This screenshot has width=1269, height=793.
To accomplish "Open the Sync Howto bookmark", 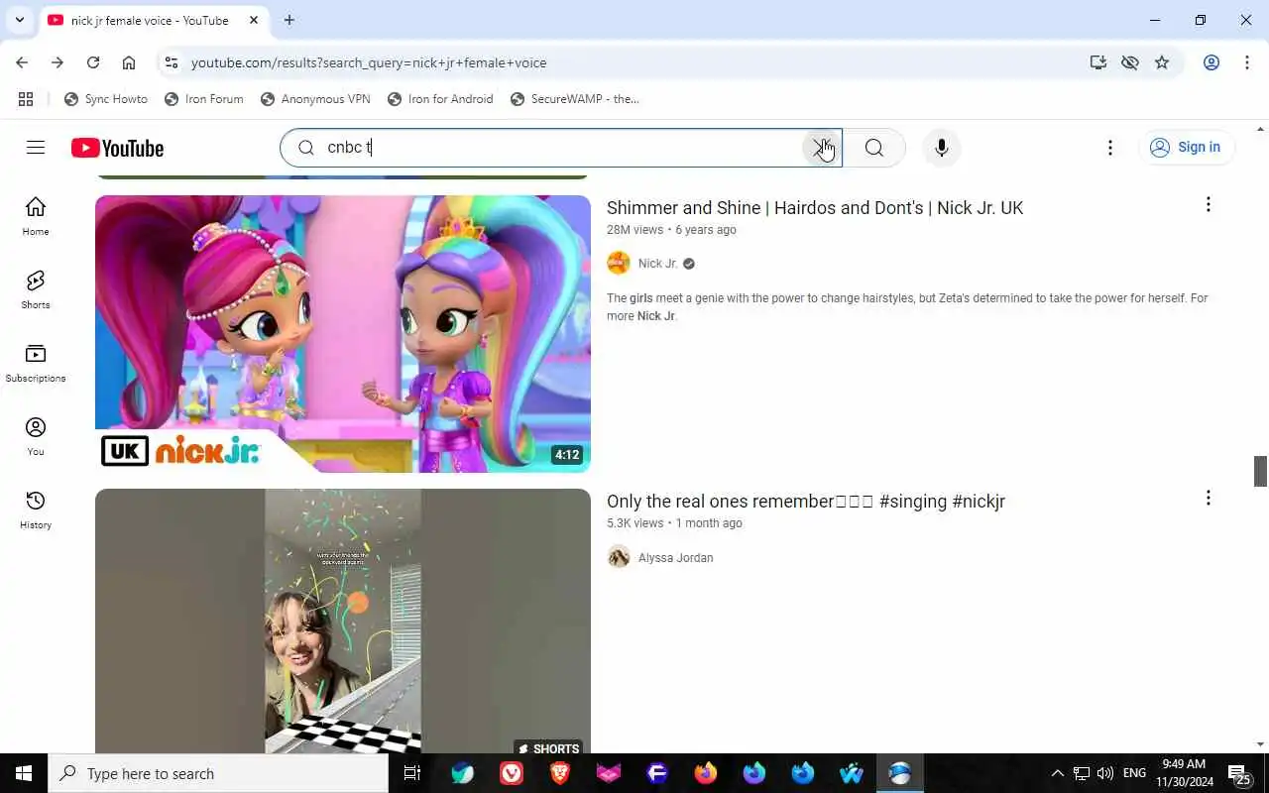I will tap(106, 99).
